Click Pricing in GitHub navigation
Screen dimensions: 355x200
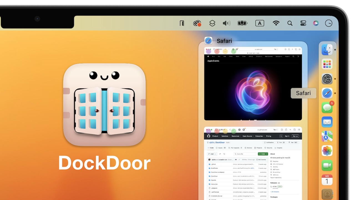pos(268,136)
